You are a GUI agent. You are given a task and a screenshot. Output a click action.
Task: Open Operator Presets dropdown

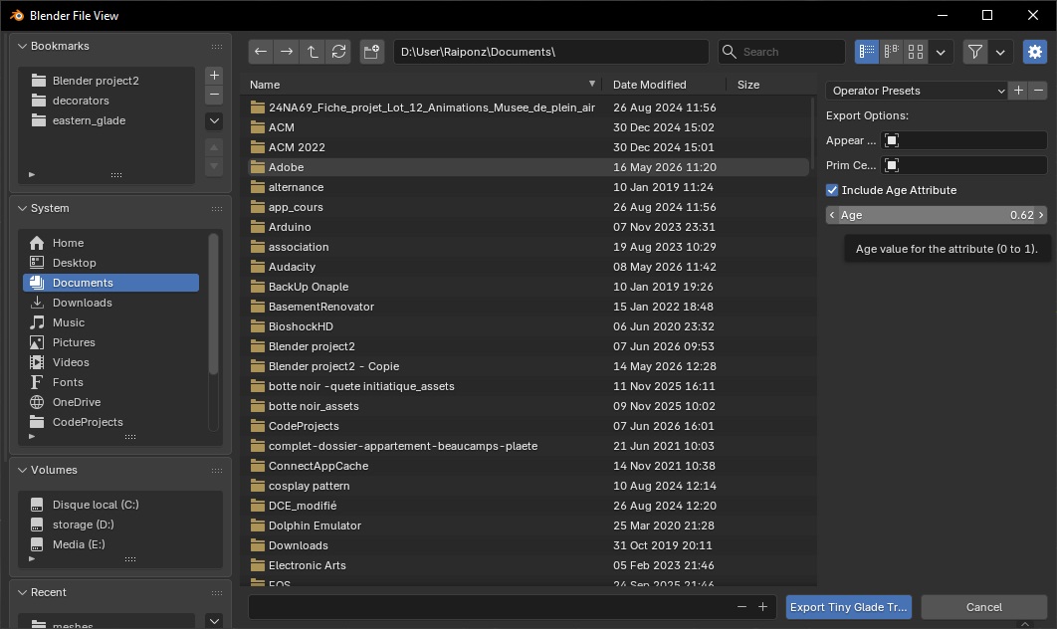tap(917, 91)
